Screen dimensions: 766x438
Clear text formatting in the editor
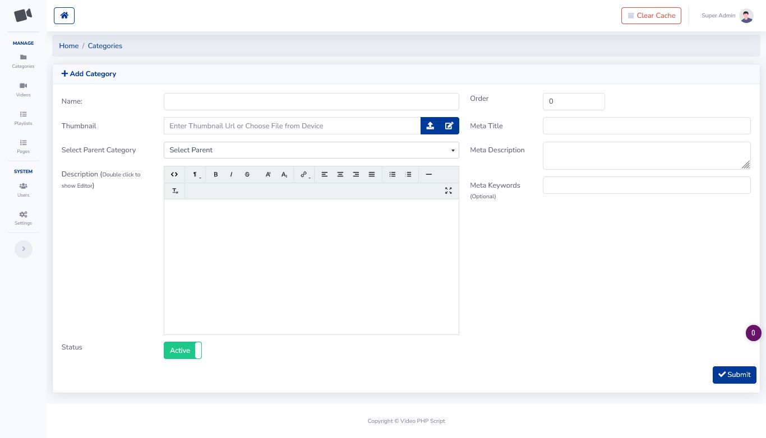[175, 191]
